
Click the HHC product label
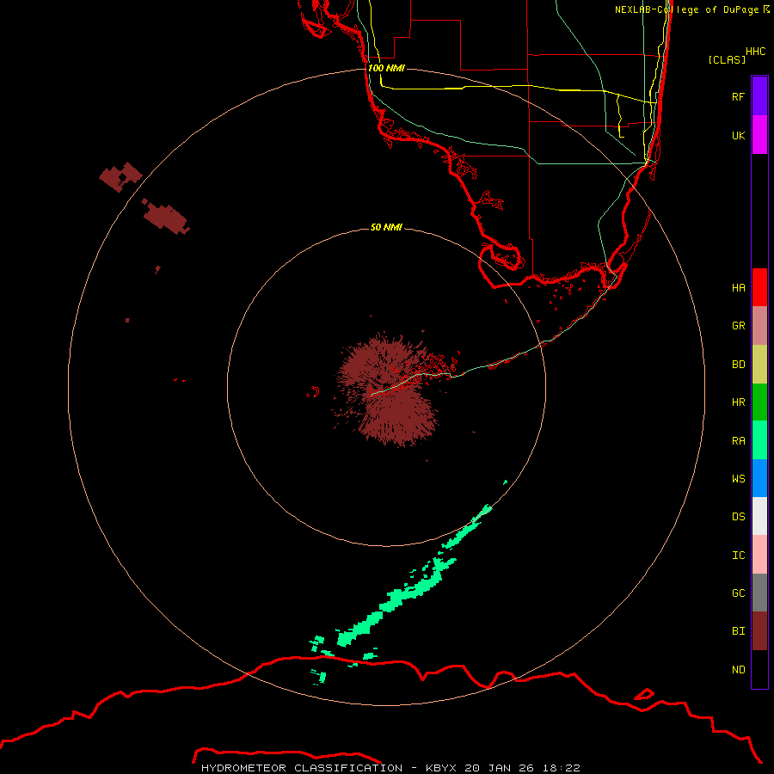point(755,52)
